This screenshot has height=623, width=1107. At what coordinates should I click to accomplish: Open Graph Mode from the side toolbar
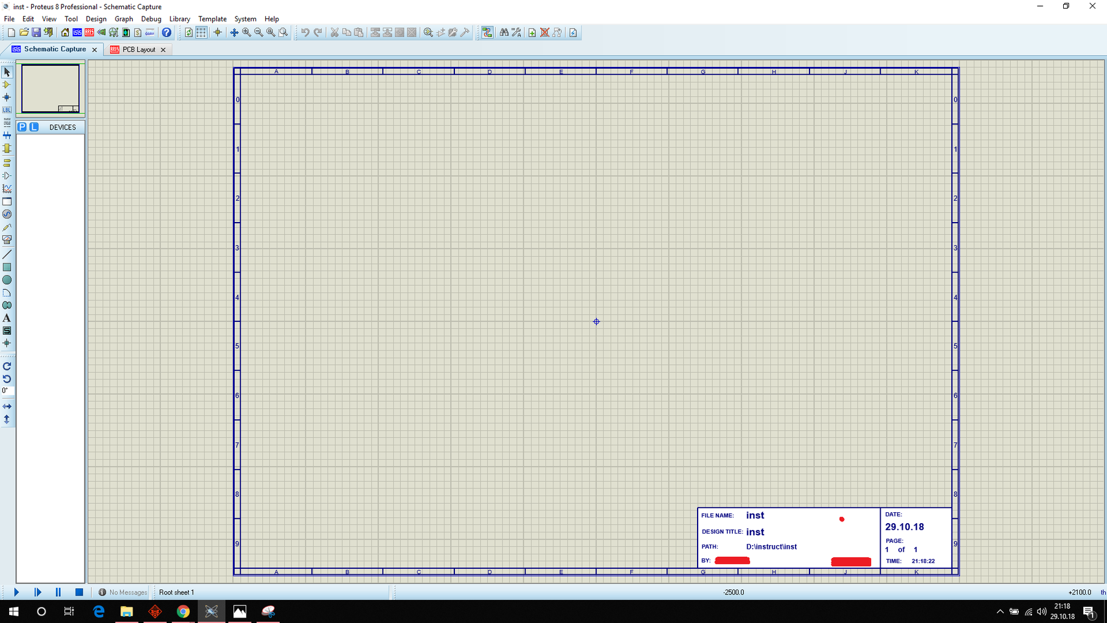tap(7, 189)
